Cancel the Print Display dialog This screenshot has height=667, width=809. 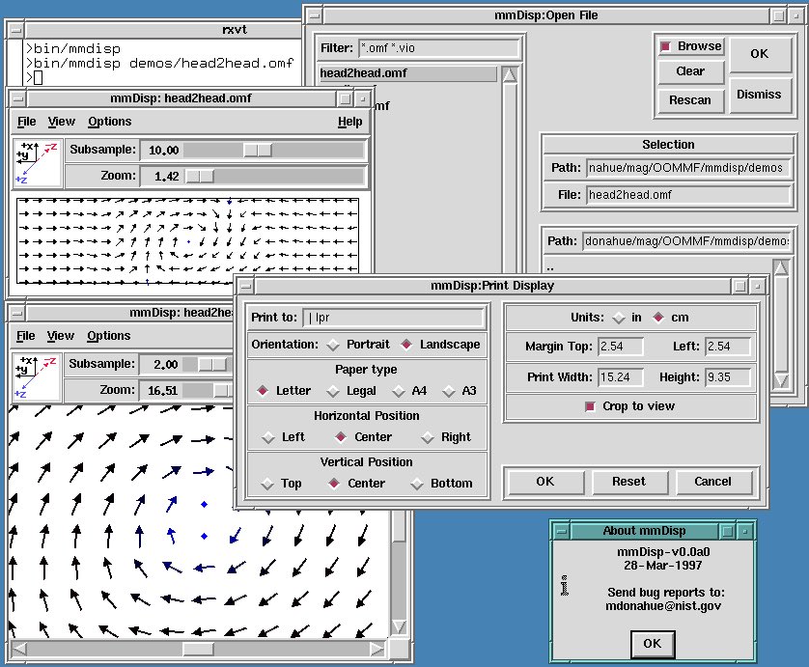712,482
